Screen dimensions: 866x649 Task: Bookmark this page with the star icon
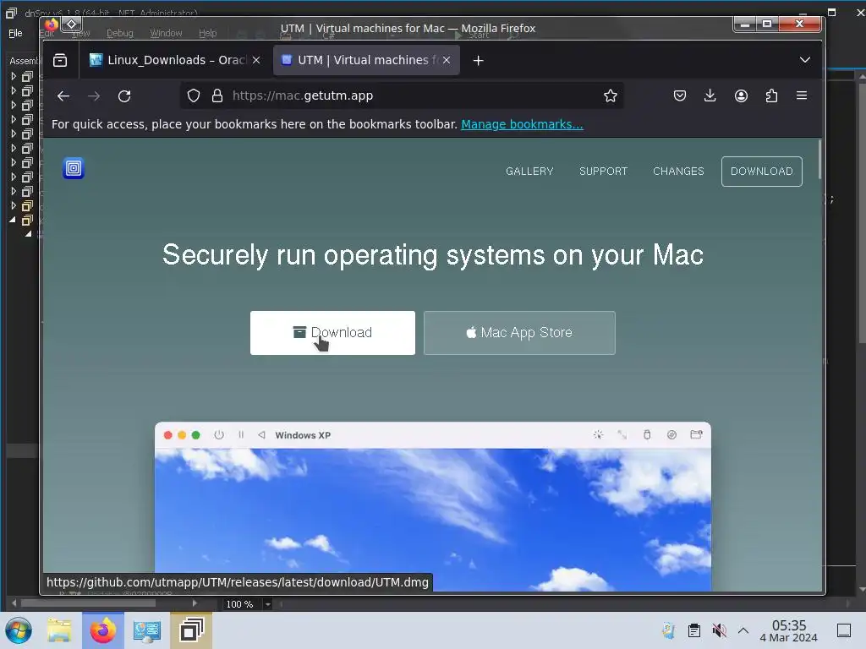point(611,96)
